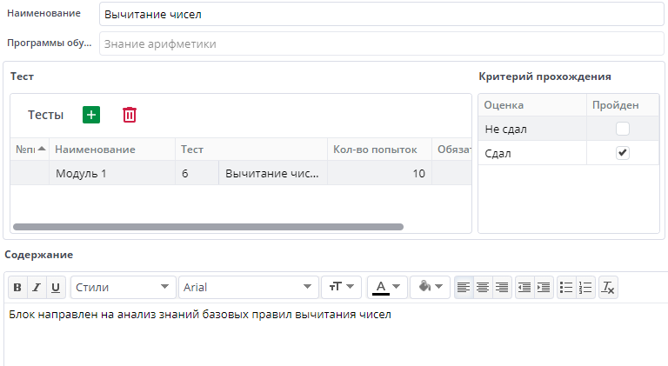This screenshot has width=668, height=366.
Task: Sort by the №пп column header
Action: coord(30,150)
